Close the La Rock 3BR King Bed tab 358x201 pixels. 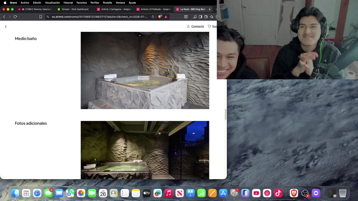coord(209,9)
